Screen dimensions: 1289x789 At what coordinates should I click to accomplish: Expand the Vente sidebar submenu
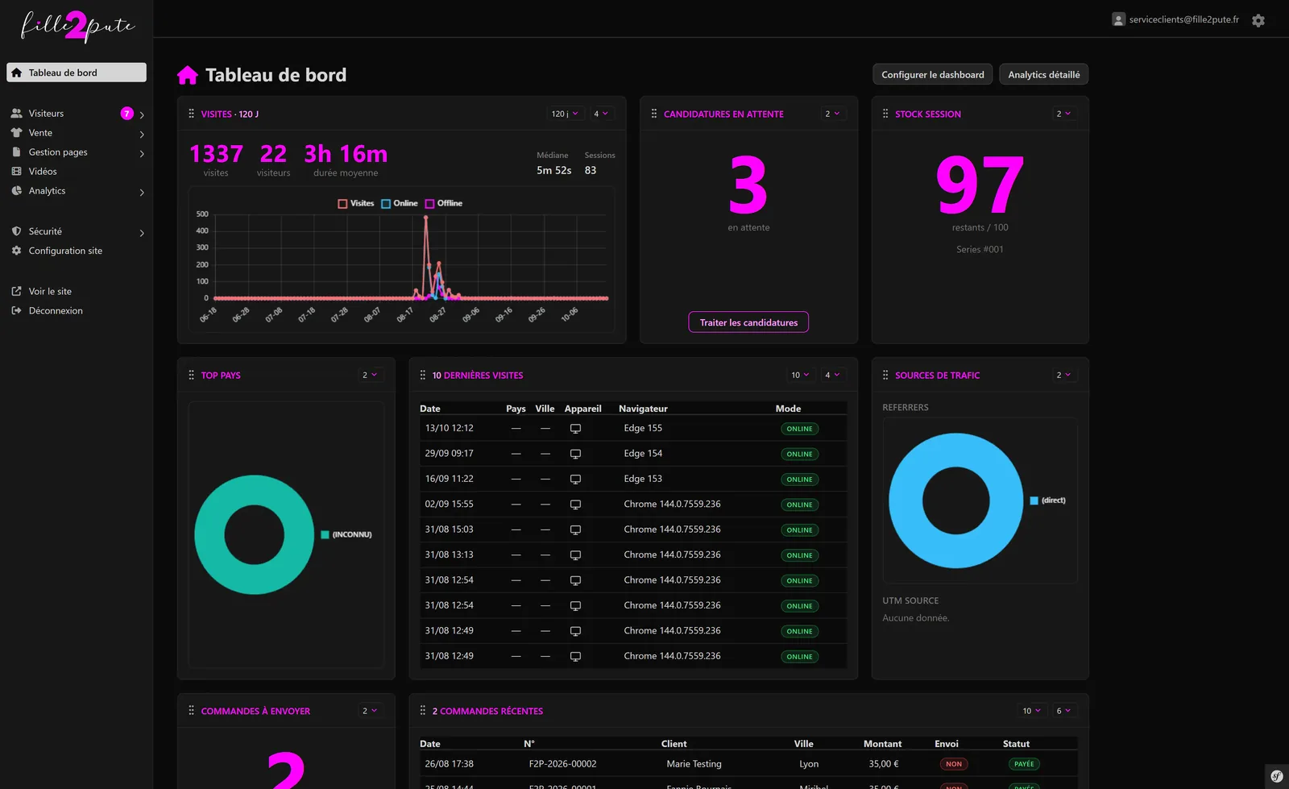point(142,134)
